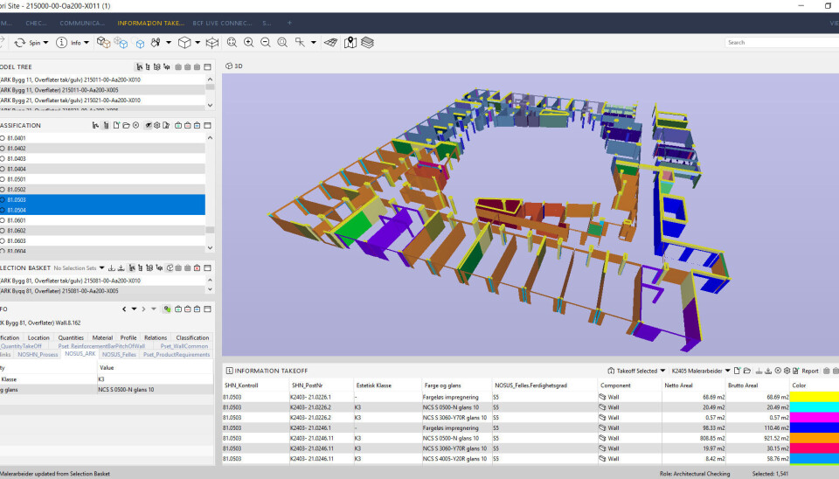Click the highlighted blue cube icon

[x=140, y=44]
